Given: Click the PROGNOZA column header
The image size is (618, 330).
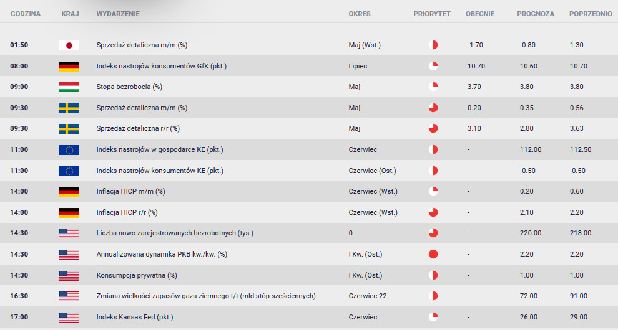Looking at the screenshot, I should 536,14.
